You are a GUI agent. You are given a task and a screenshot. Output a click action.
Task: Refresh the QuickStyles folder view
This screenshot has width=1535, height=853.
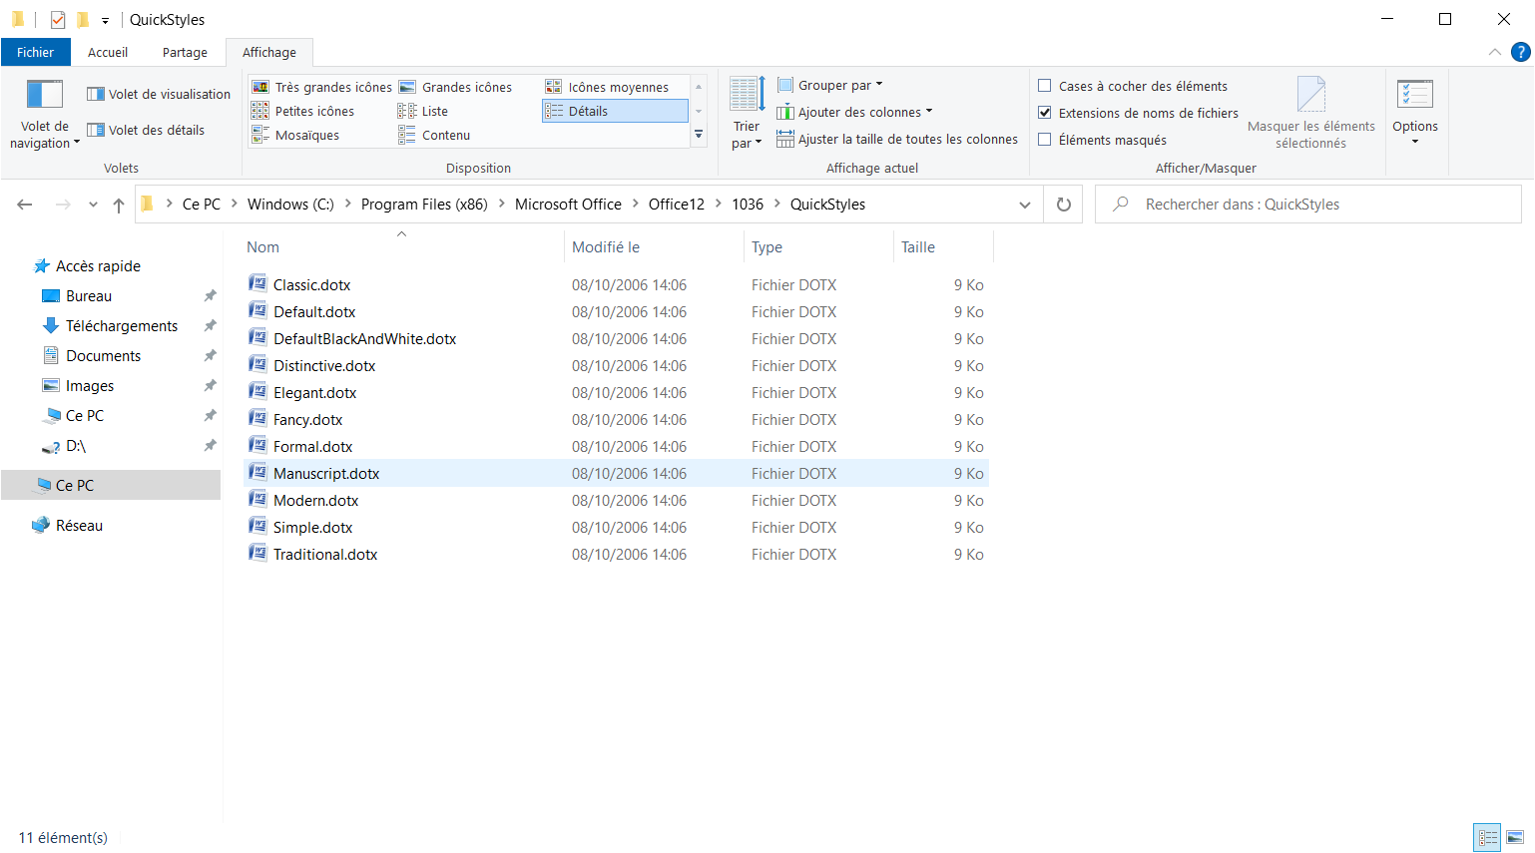tap(1064, 205)
